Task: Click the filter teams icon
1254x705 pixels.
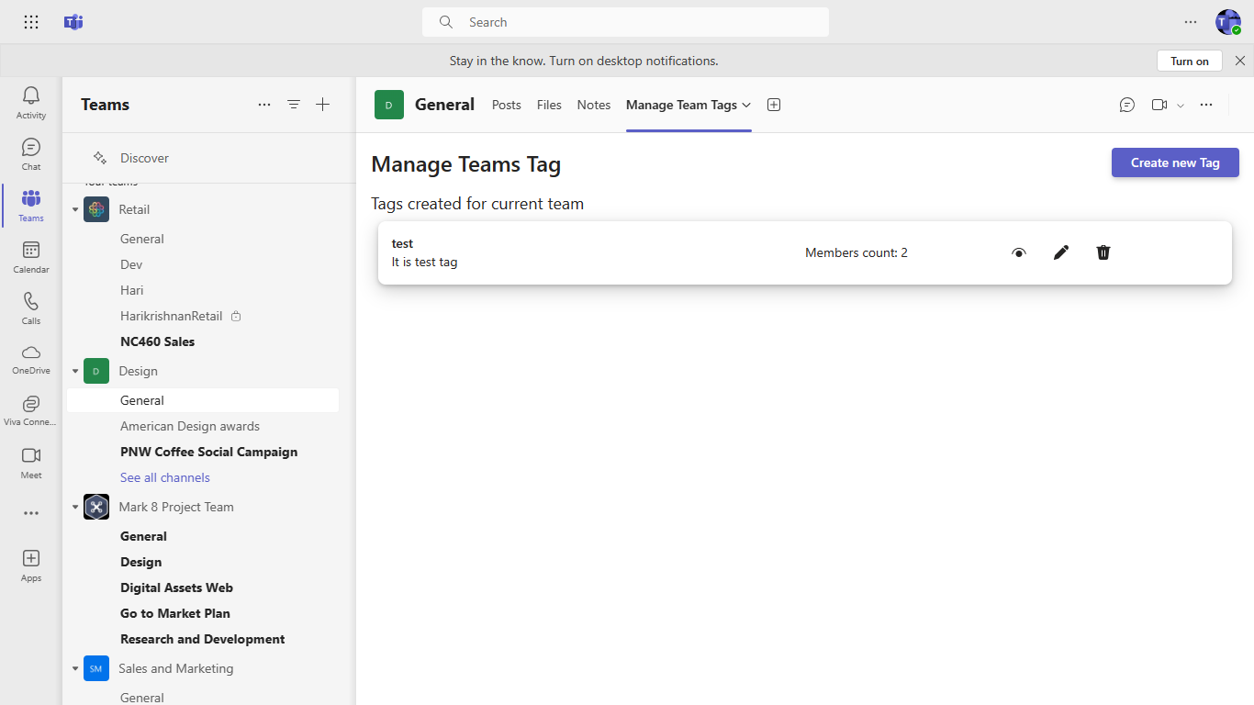Action: click(x=294, y=105)
